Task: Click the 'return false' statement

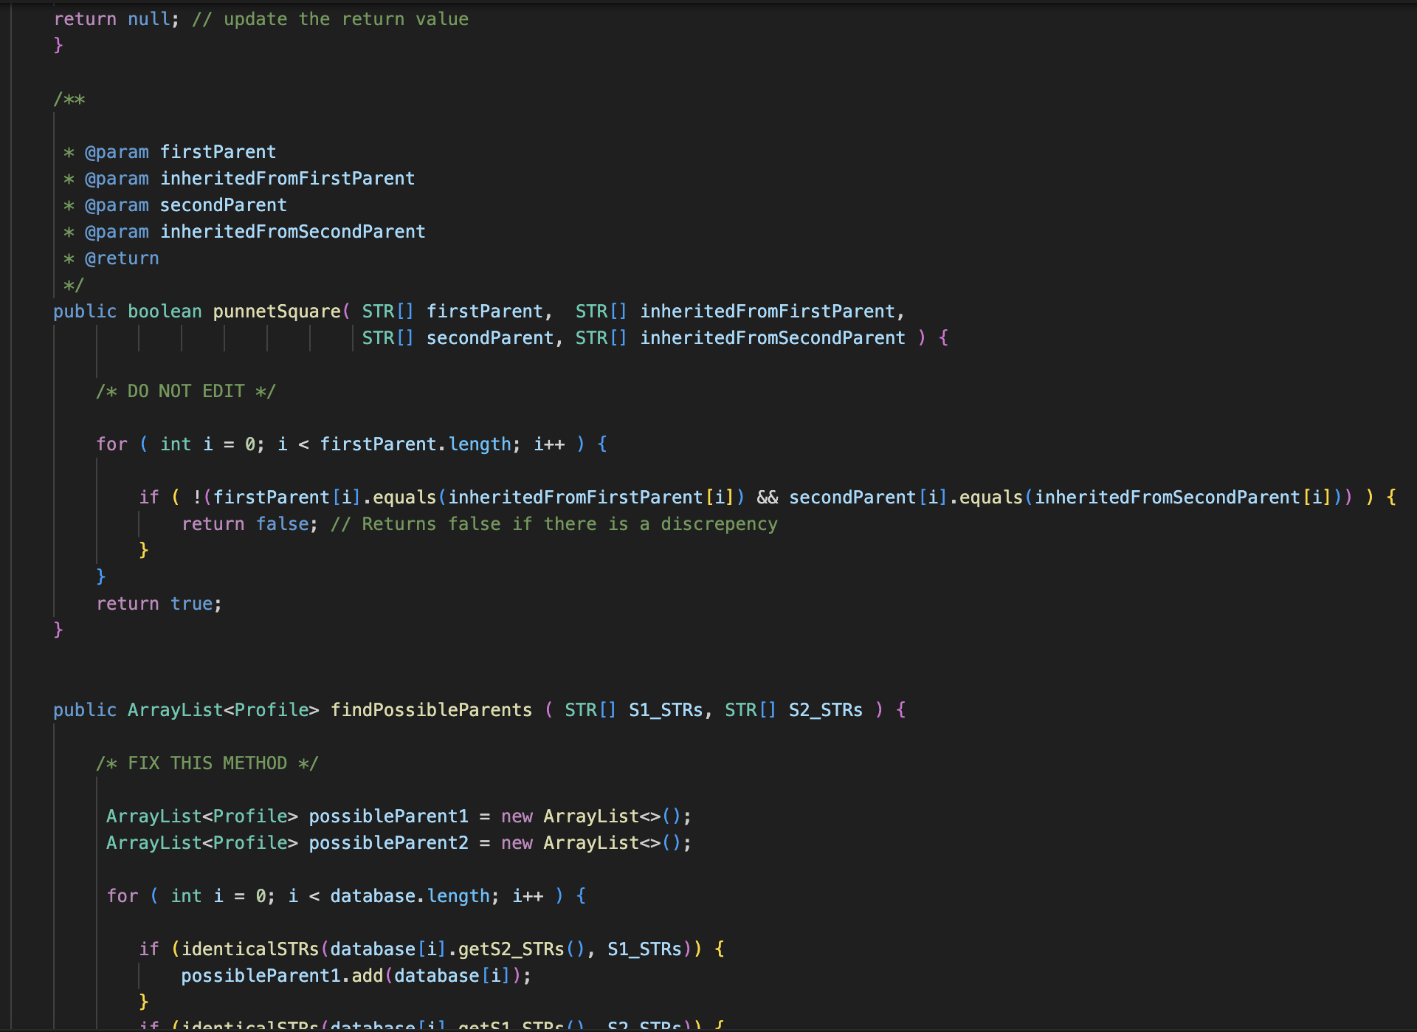Action: click(x=249, y=524)
